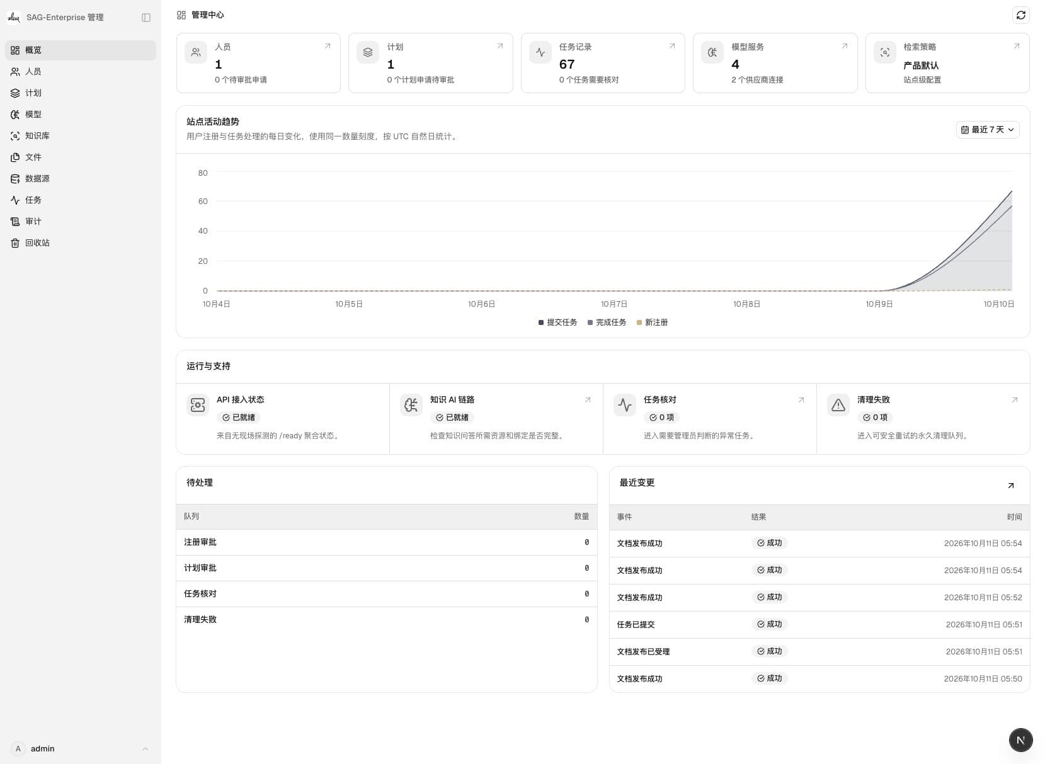Screen dimensions: 1045x764
Task: Click the 时间 column header
Action: point(1014,517)
